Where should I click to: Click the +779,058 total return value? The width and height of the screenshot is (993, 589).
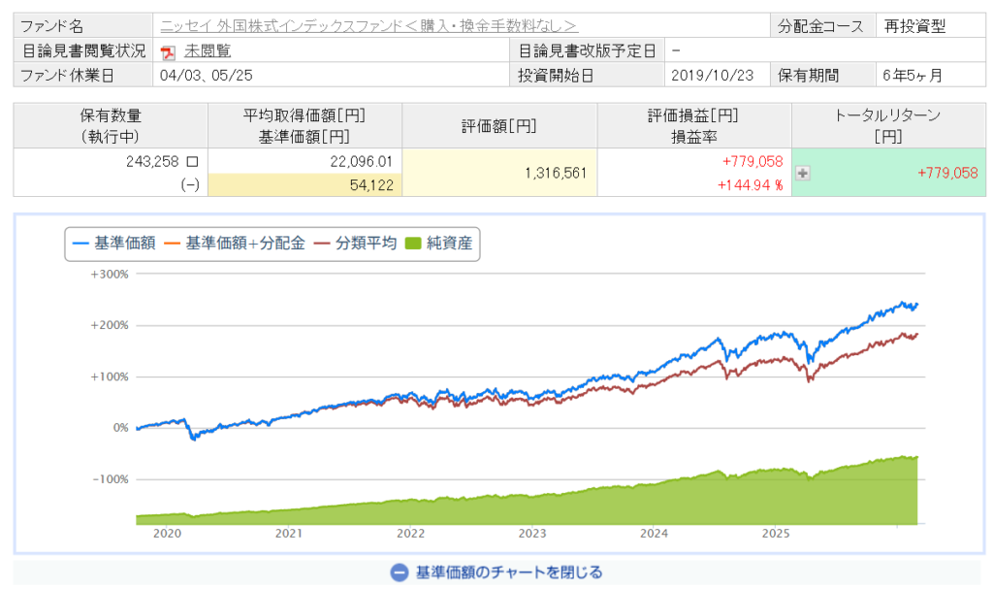click(946, 173)
